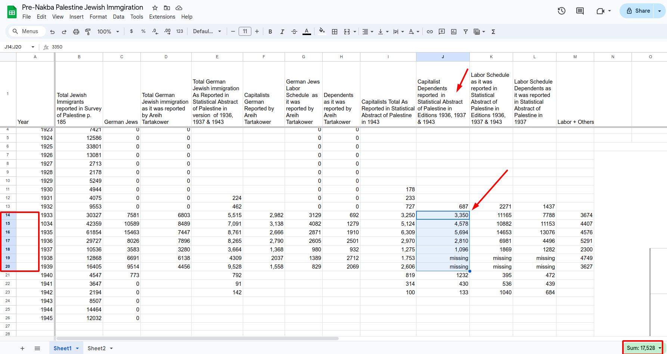Open filter views icon
This screenshot has height=354, width=667.
click(477, 32)
